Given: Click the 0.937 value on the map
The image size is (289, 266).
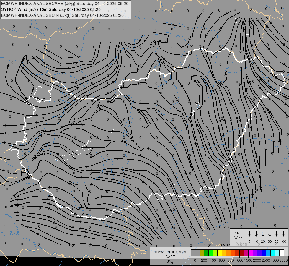Looking at the screenshot, I should [225, 245].
